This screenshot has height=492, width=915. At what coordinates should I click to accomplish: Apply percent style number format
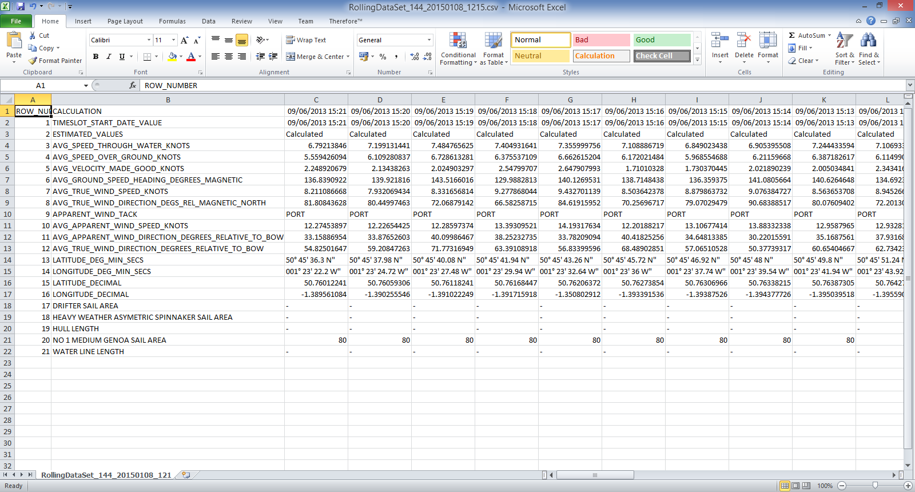click(383, 57)
